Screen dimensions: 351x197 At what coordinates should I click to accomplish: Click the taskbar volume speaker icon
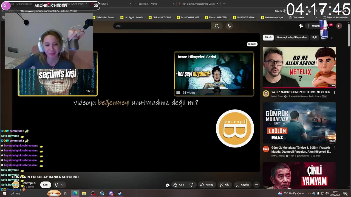pyautogui.click(x=327, y=193)
